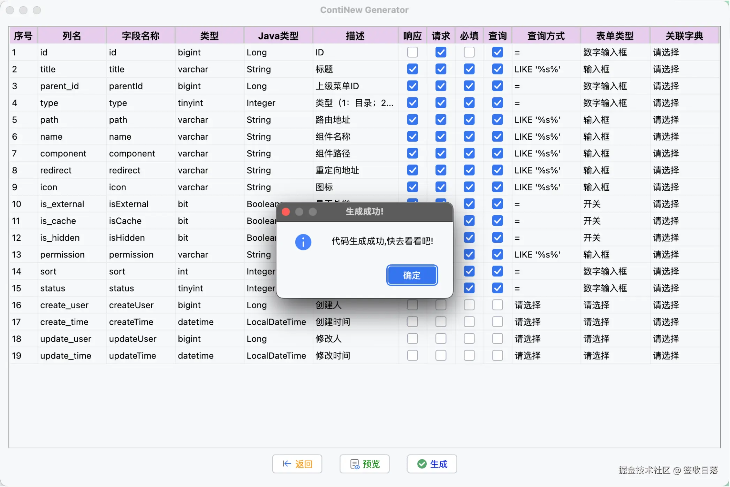Close the 生成成功 dialog with red button
This screenshot has height=487, width=730.
[x=286, y=212]
